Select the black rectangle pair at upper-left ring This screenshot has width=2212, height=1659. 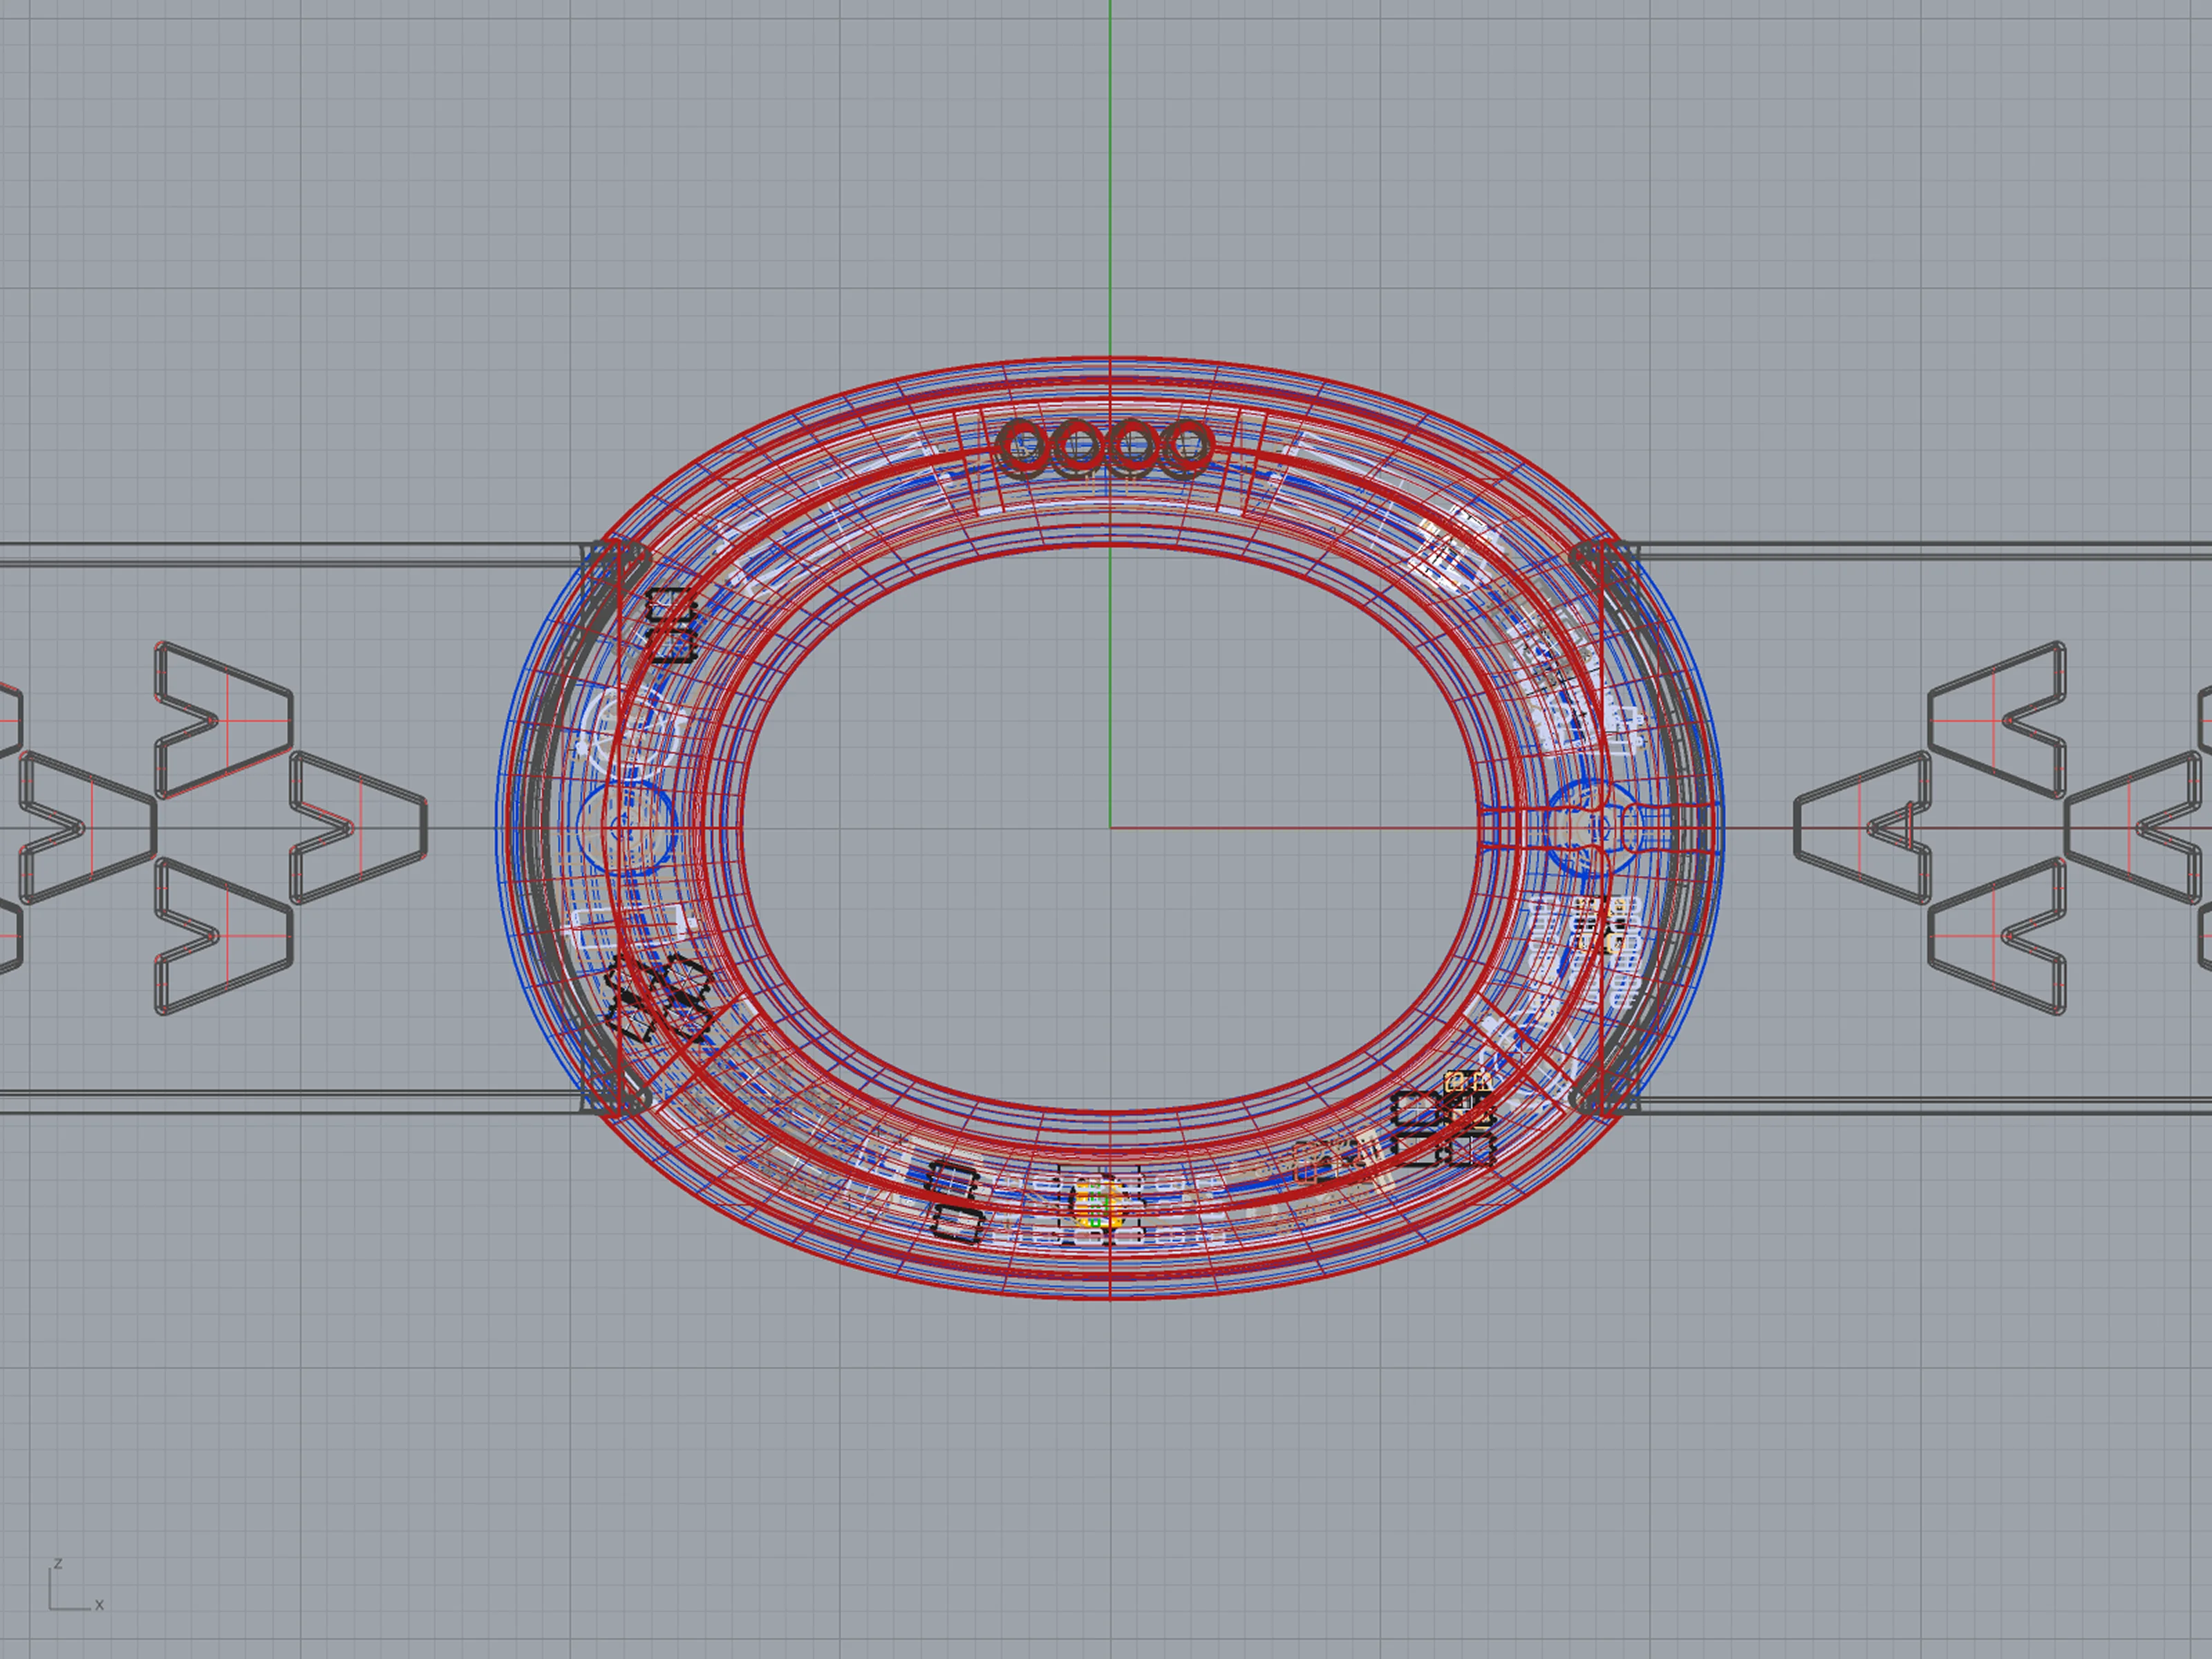(671, 626)
